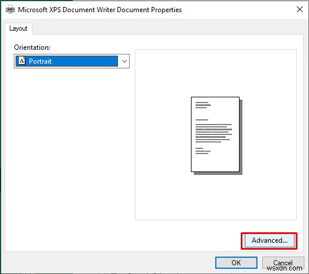
Task: Dismiss dialog with the Cancel button
Action: coord(283,262)
